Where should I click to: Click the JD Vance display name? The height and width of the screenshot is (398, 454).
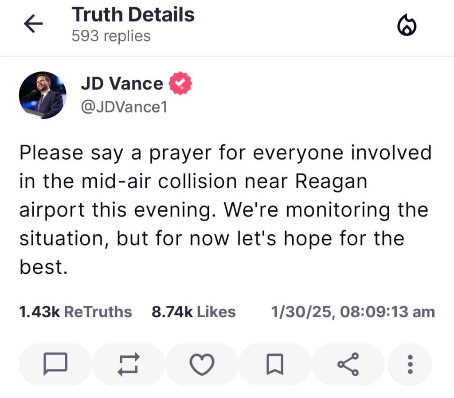[121, 83]
